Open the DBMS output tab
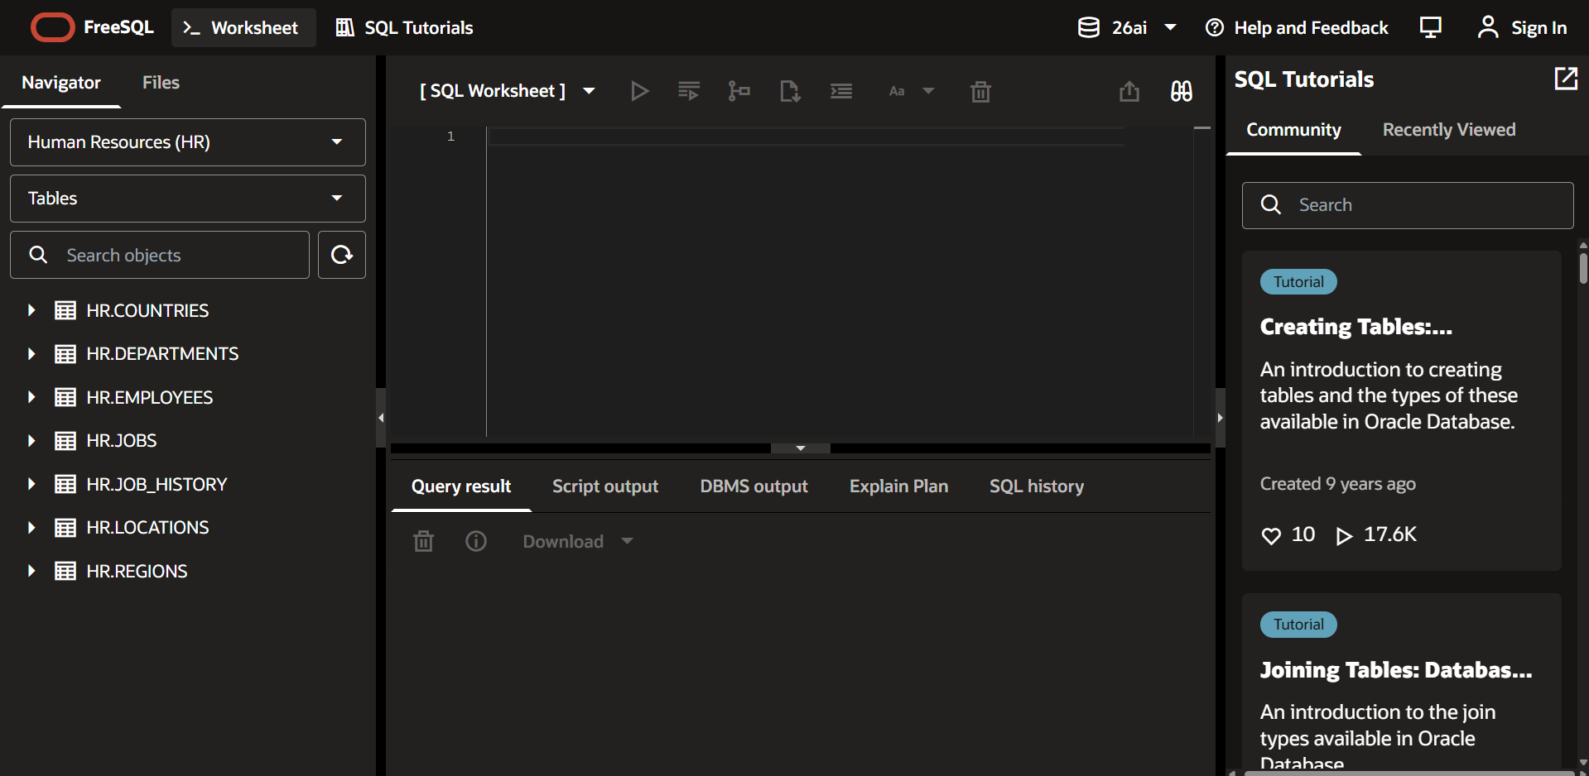Image resolution: width=1589 pixels, height=776 pixels. (754, 486)
